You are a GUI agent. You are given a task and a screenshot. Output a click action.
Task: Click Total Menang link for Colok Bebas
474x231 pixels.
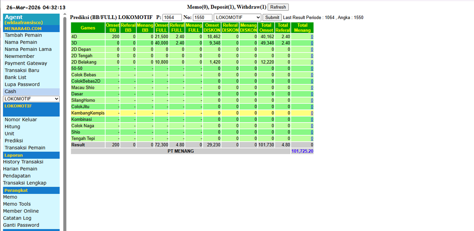pos(312,75)
